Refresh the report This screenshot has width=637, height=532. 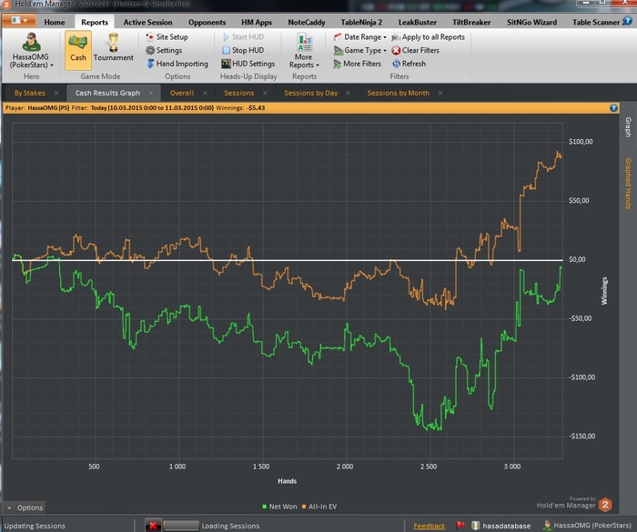409,64
